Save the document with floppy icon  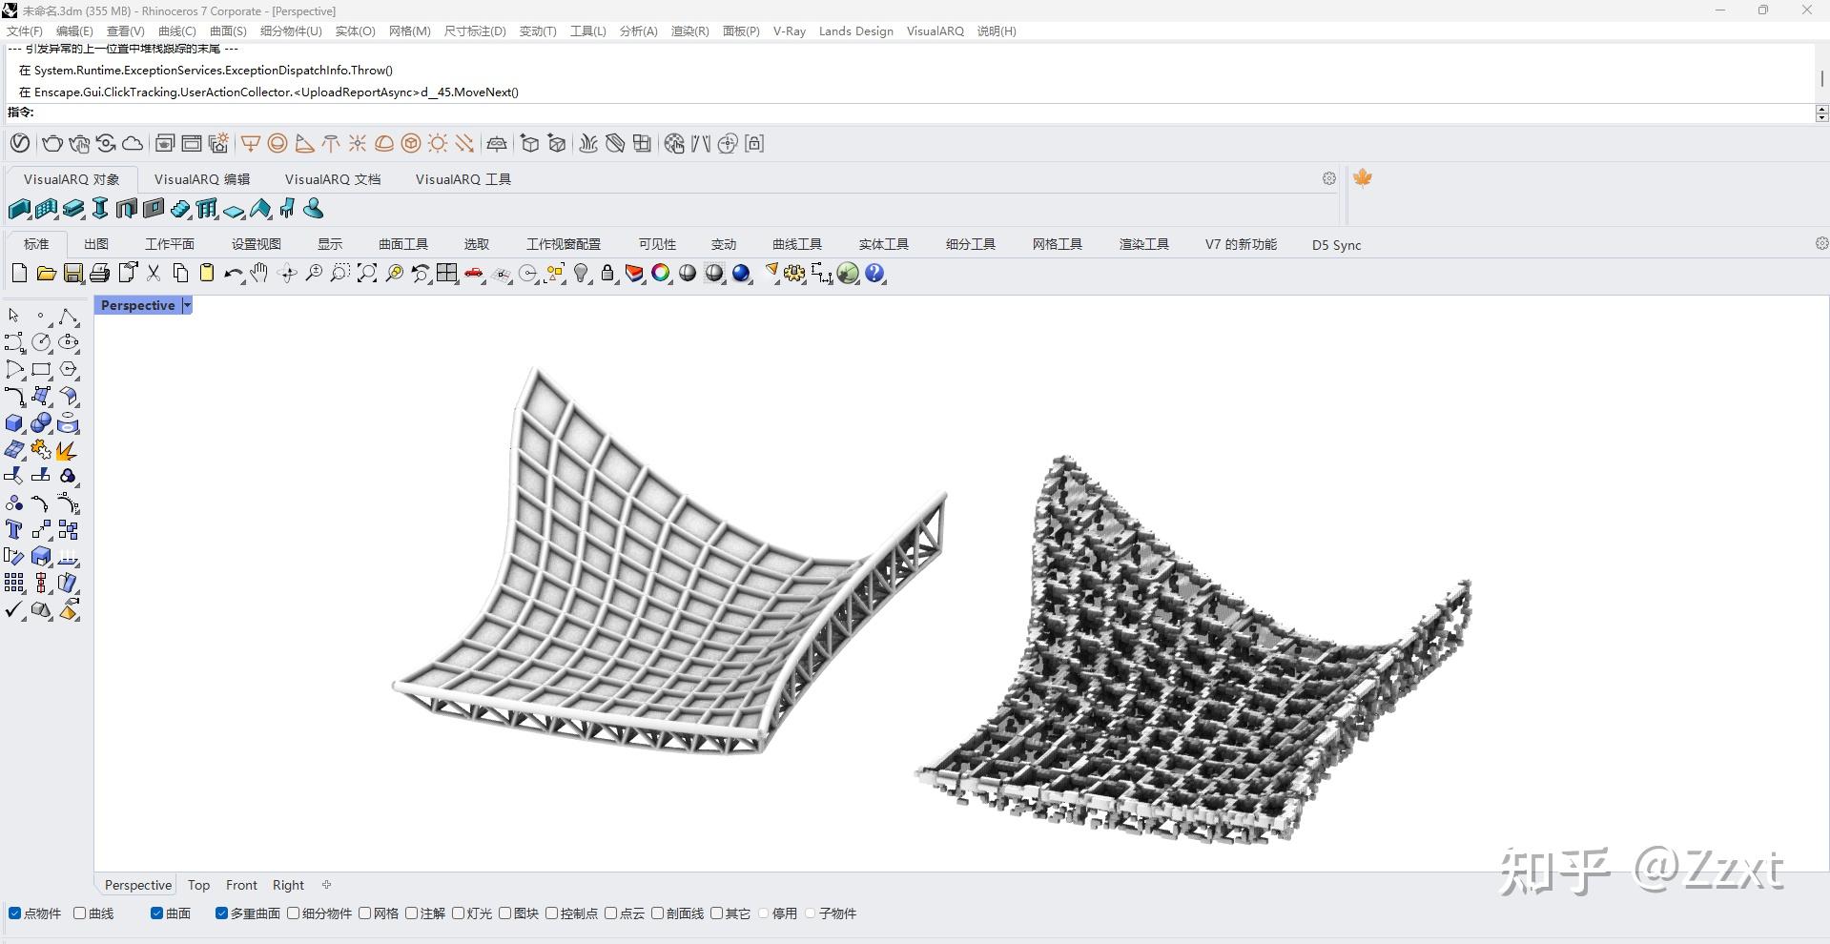(72, 274)
